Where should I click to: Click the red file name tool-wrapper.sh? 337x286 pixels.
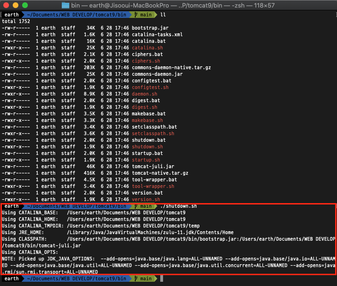[x=153, y=186]
